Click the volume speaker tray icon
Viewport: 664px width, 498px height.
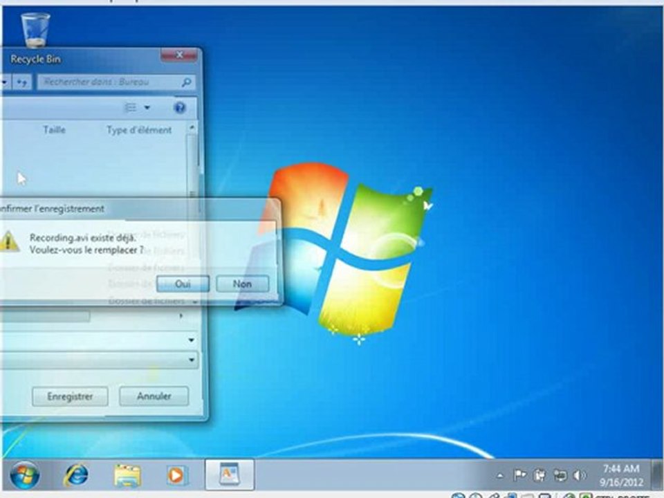(x=580, y=476)
